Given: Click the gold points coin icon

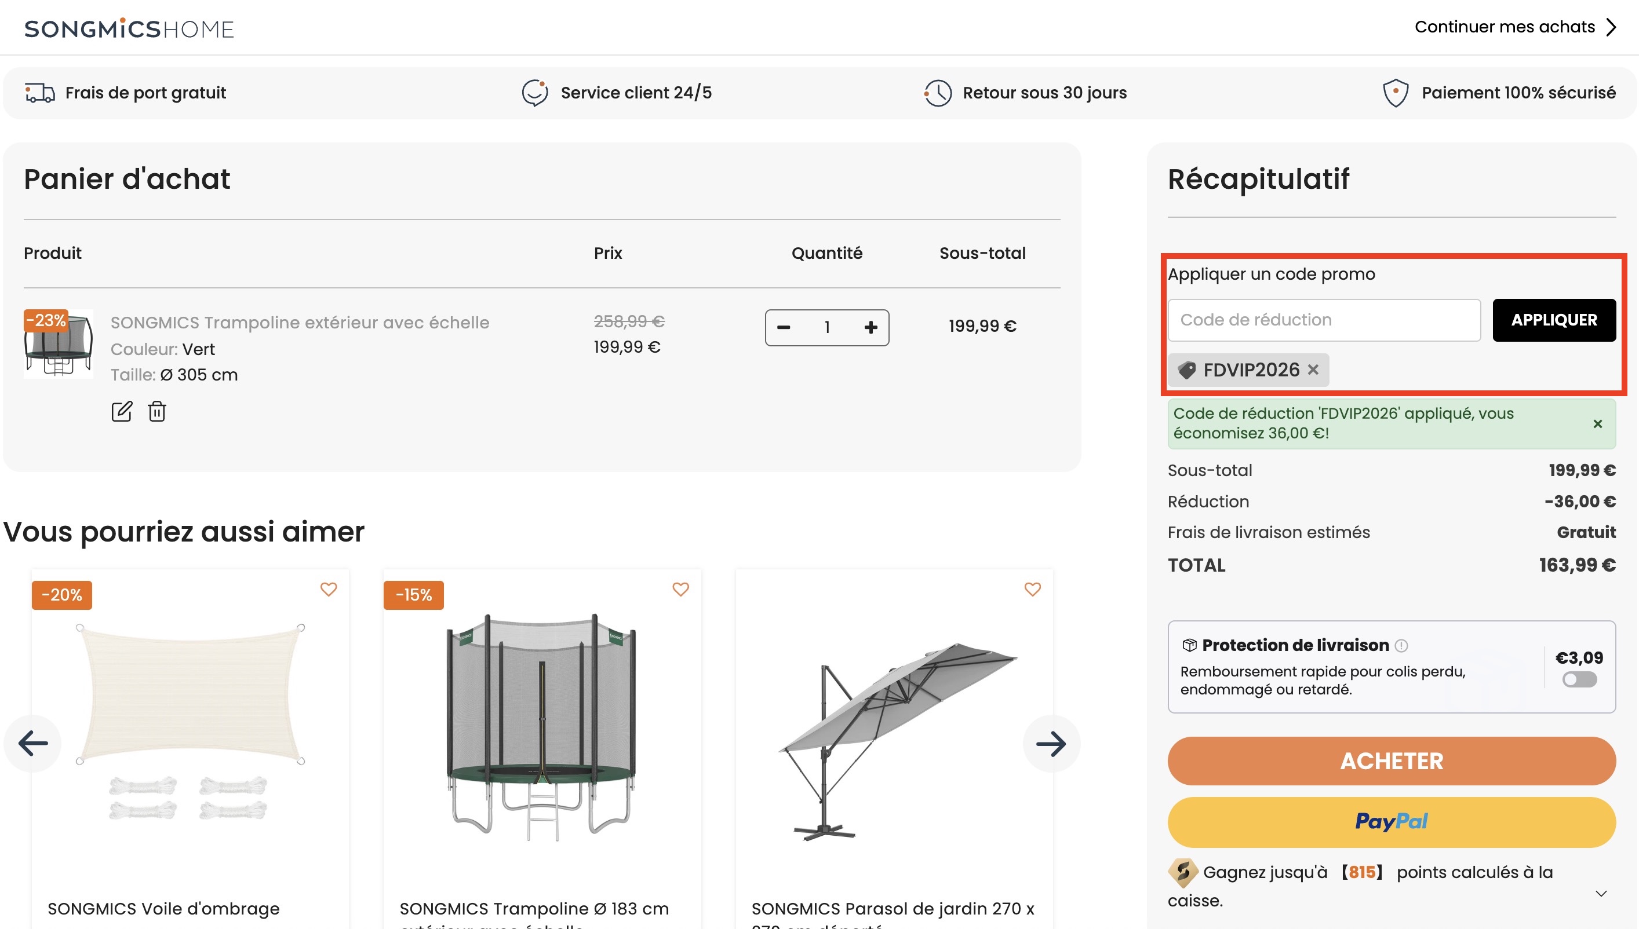Looking at the screenshot, I should click(x=1182, y=872).
